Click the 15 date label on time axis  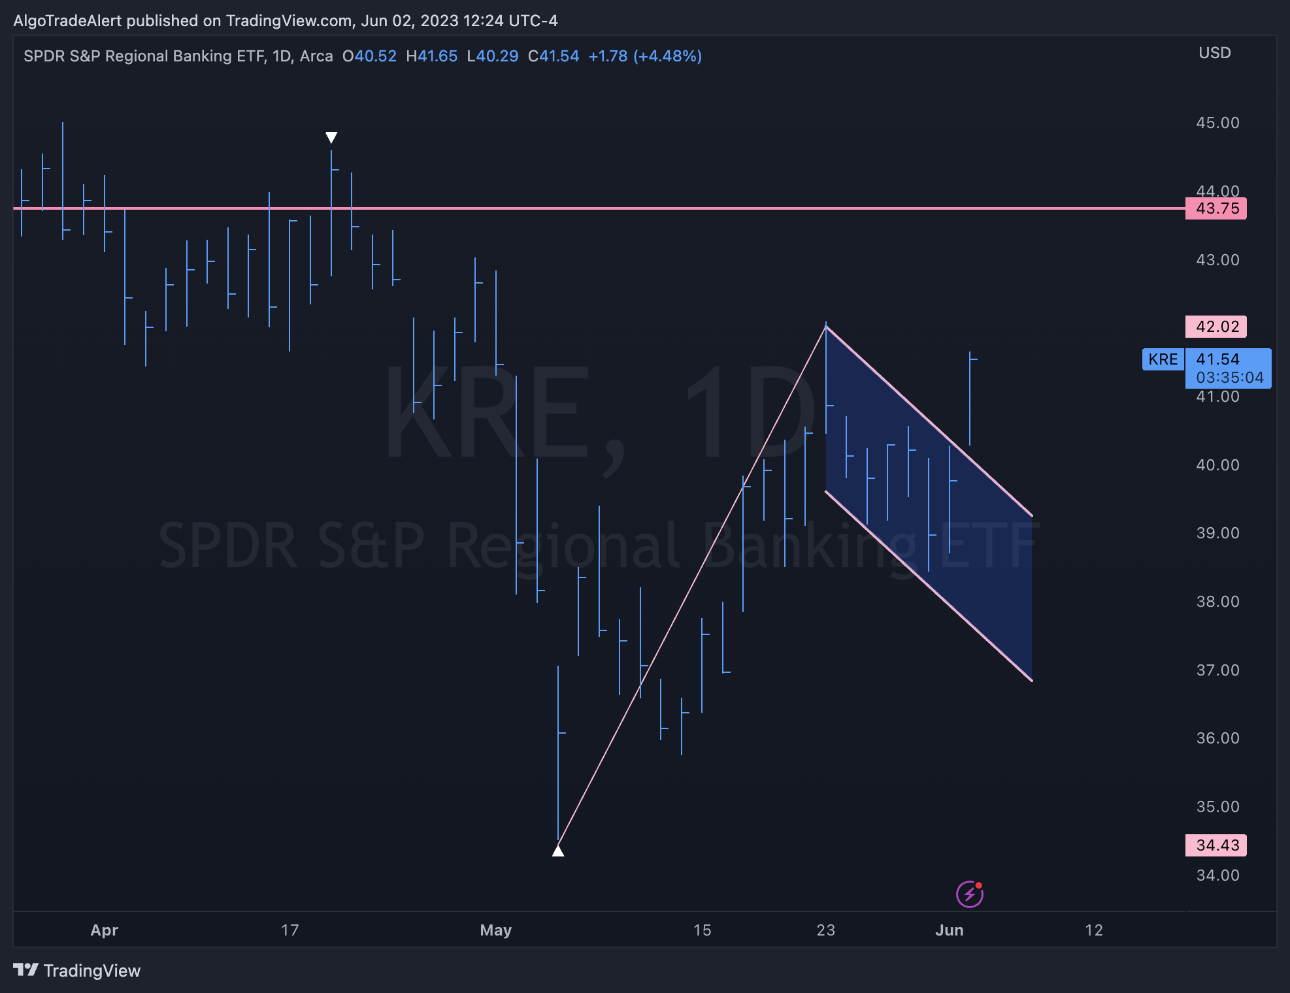[703, 930]
